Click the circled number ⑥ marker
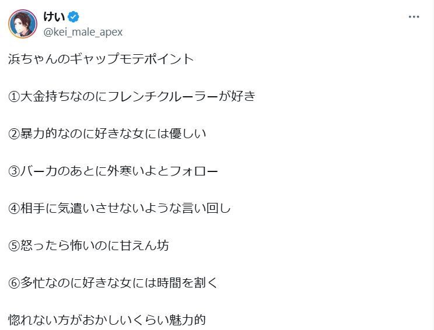The height and width of the screenshot is (330, 434). coord(14,283)
